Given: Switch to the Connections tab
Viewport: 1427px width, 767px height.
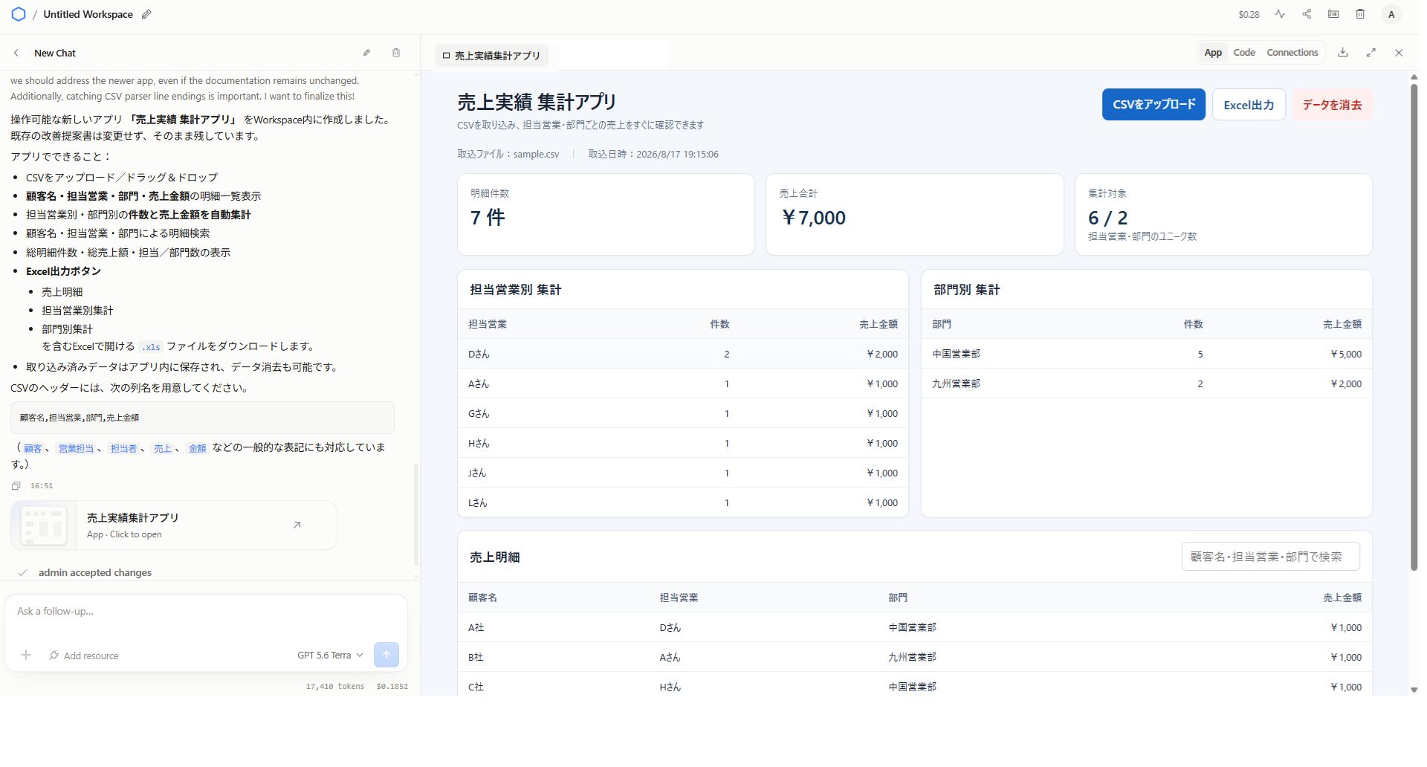Looking at the screenshot, I should coord(1292,53).
